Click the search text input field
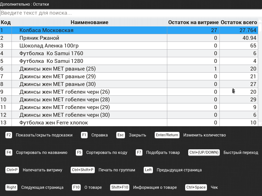The image size is (262, 196). point(131,13)
